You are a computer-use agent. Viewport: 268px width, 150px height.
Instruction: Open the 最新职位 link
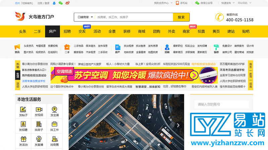pos(178,46)
